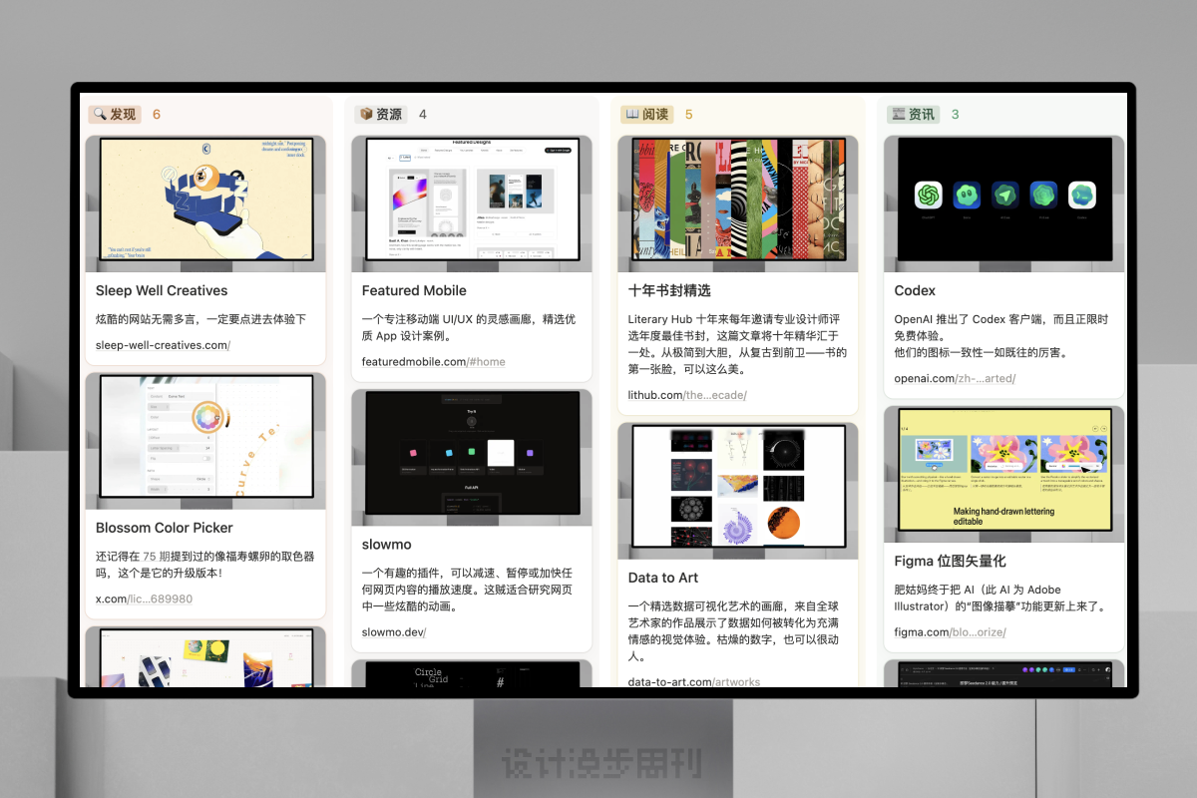Open the figma.com link
The height and width of the screenshot is (798, 1197).
point(951,632)
